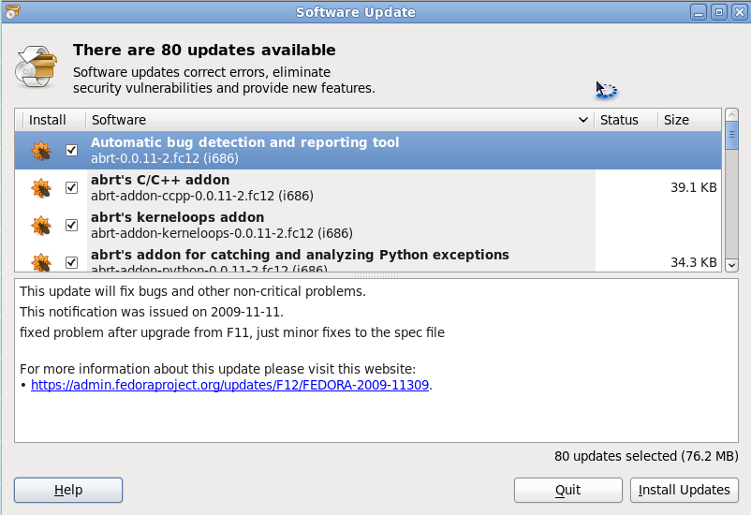Viewport: 751px width, 515px height.
Task: Click the Software Update package icon in header
Action: (x=37, y=68)
